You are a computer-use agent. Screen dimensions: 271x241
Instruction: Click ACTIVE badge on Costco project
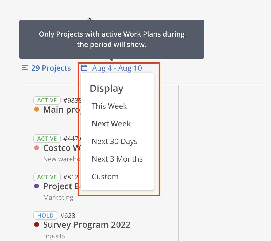(x=47, y=139)
